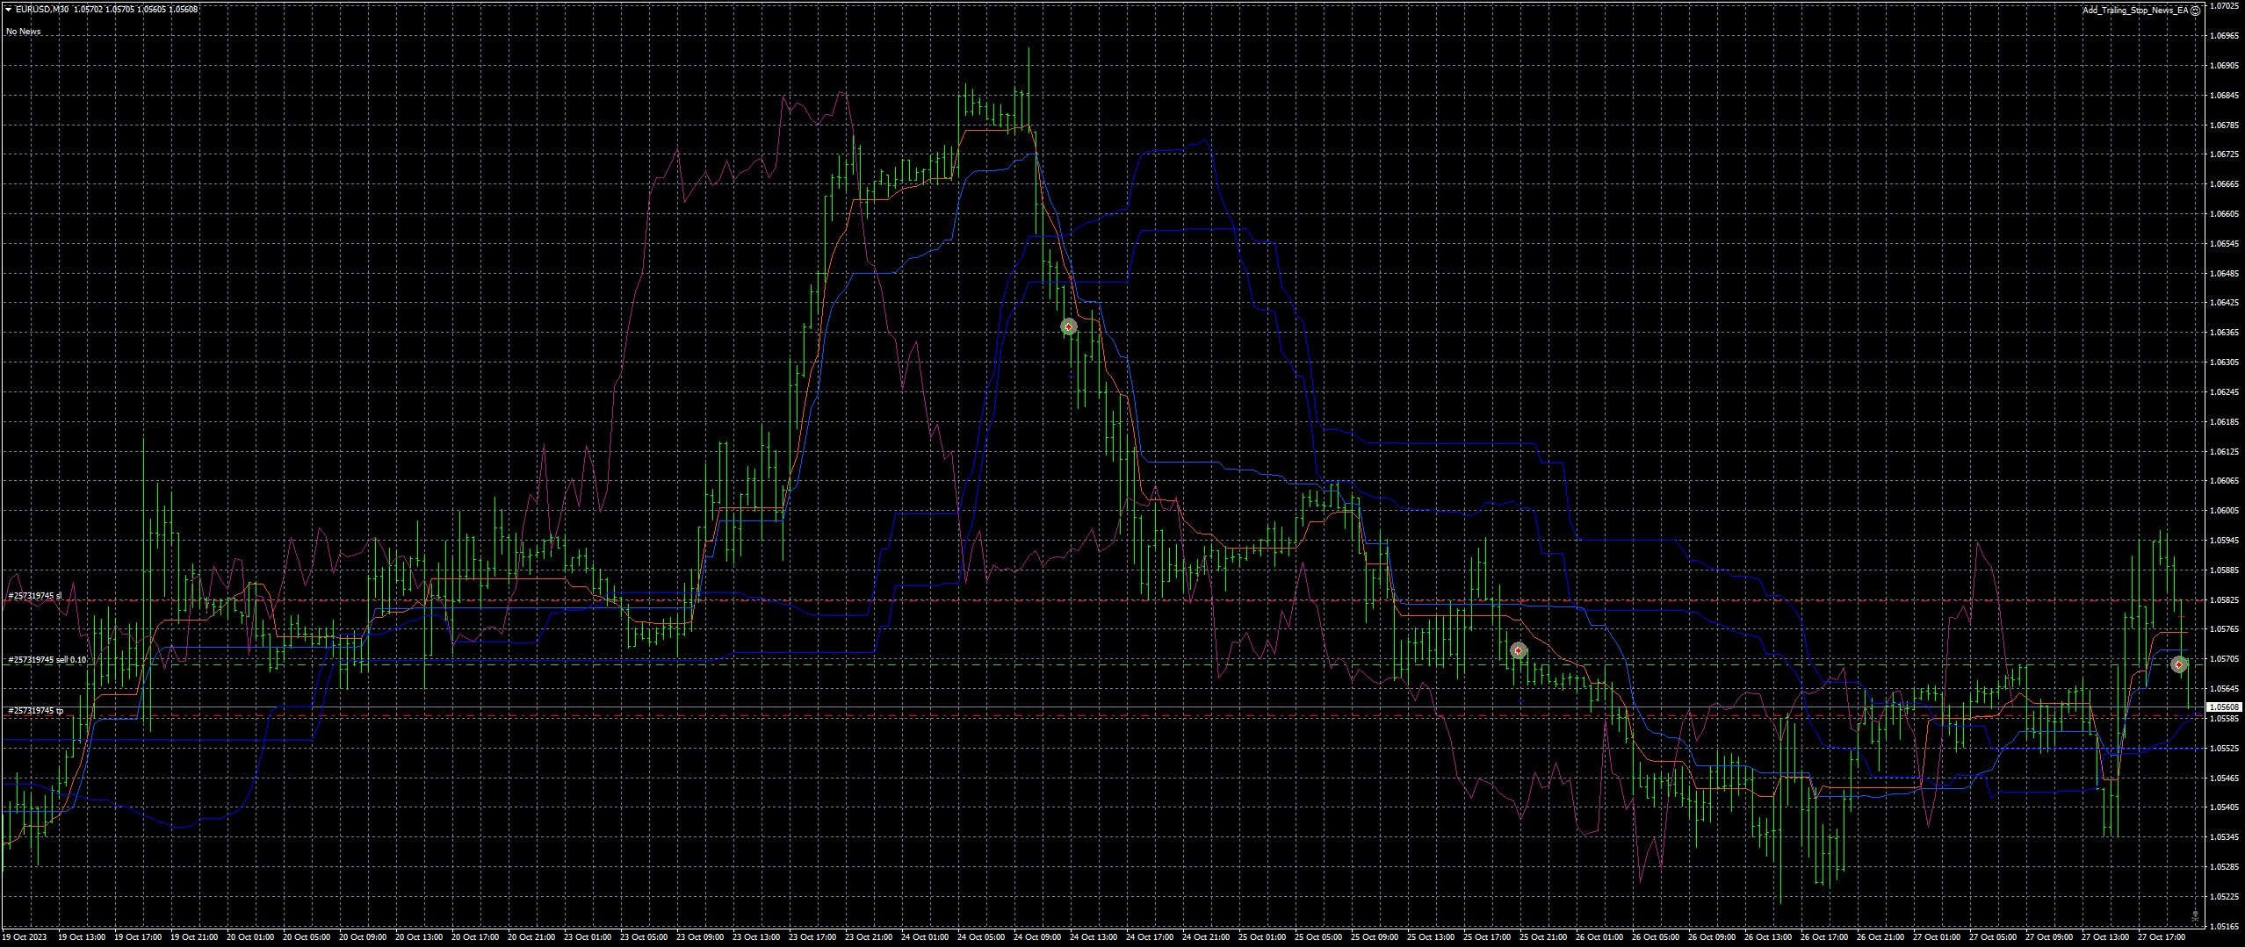Click the 1.06485 price axis label
The height and width of the screenshot is (947, 2245).
click(x=2224, y=273)
